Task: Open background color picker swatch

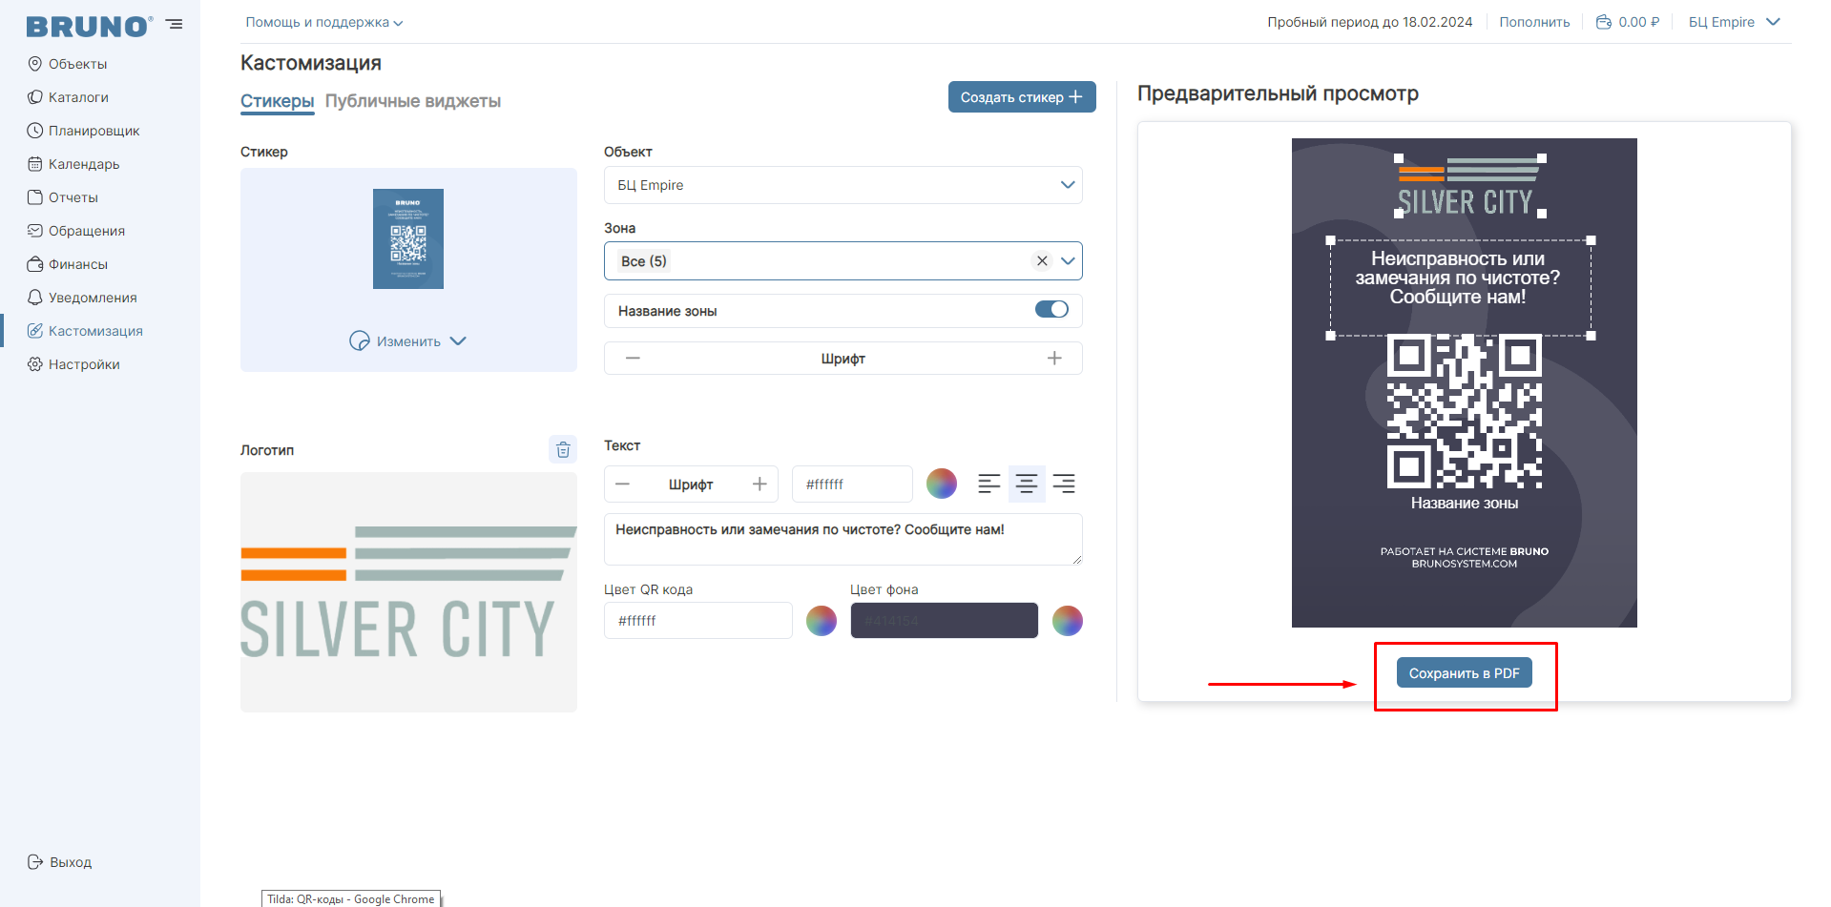Action: click(1068, 621)
